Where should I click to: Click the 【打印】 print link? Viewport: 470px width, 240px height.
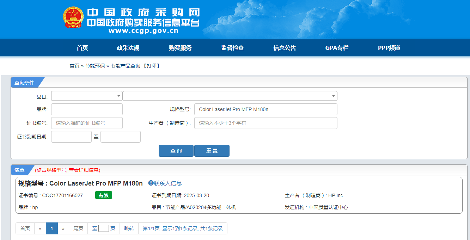[152, 66]
